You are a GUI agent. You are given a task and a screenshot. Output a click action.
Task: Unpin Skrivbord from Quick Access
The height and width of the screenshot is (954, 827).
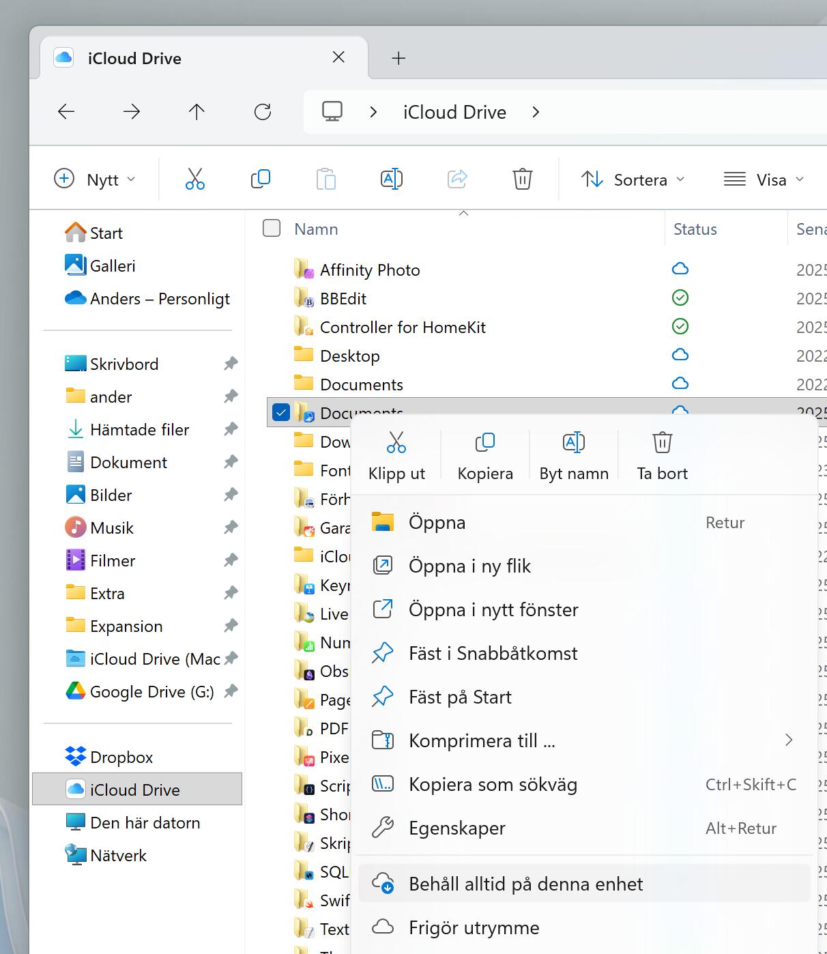click(231, 364)
